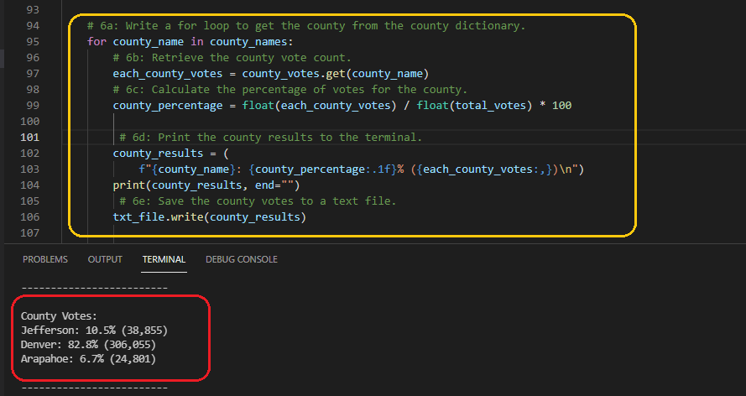The image size is (746, 396).
Task: Switch to the PROBLEMS panel tab
Action: (x=45, y=259)
